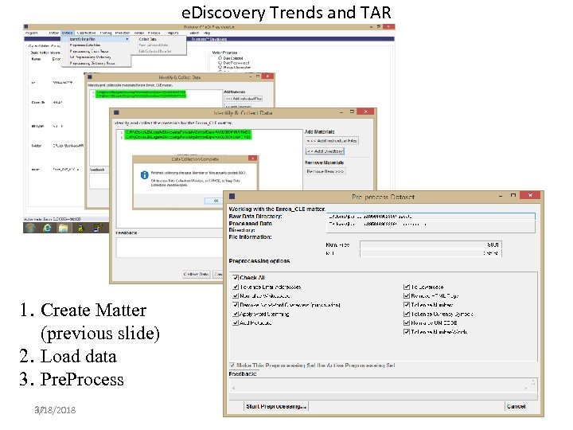573x430 pixels.
Task: Toggle the Check All checkbox
Action: [236, 278]
